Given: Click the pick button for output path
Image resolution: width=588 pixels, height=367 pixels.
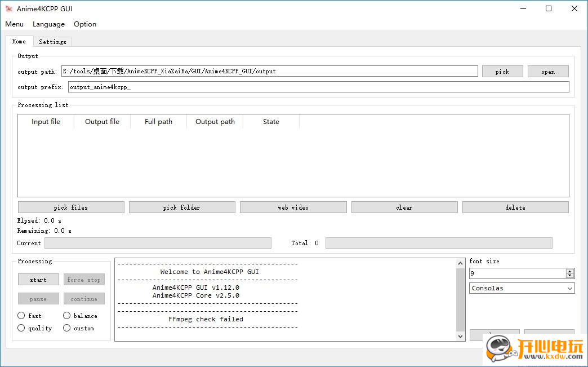Looking at the screenshot, I should pos(502,71).
